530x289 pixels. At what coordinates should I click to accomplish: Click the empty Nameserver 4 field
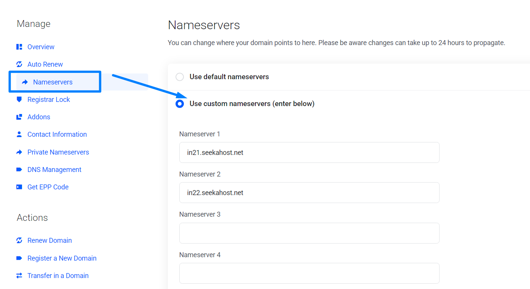click(309, 273)
